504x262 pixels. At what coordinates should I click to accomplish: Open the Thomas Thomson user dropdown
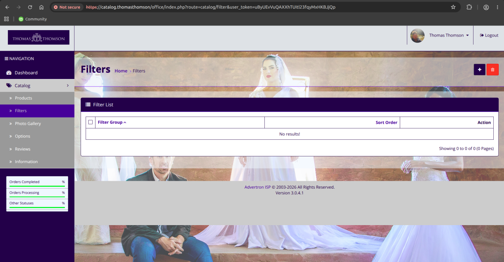[449, 35]
